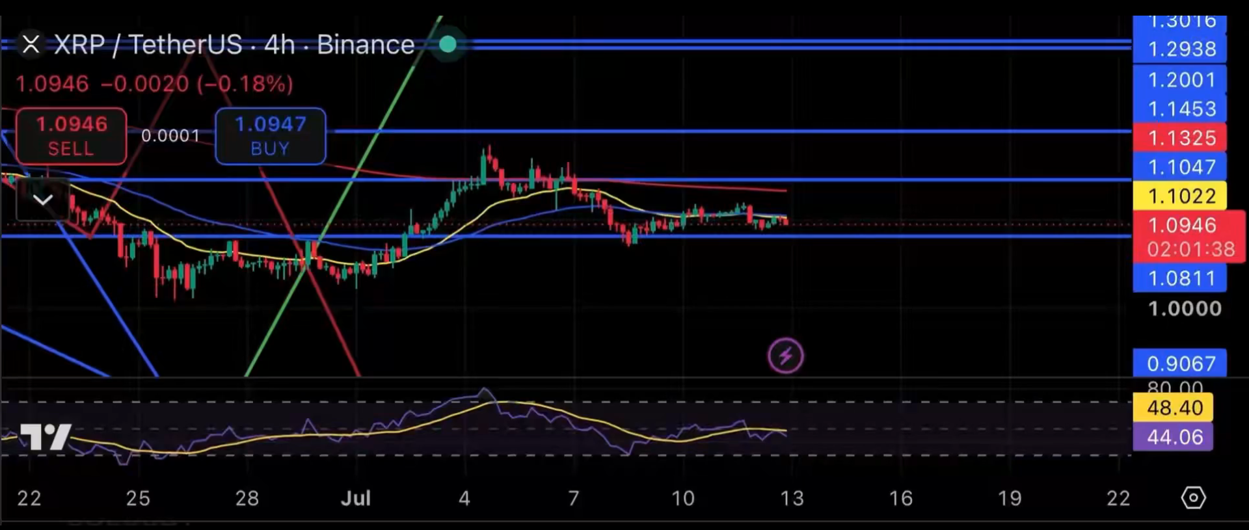Select the red 1.1325 price label
Screen dimensions: 1249x530
pyautogui.click(x=1180, y=138)
